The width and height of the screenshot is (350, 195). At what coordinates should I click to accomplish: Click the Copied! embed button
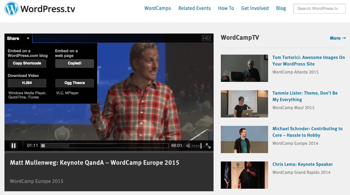coord(74,63)
